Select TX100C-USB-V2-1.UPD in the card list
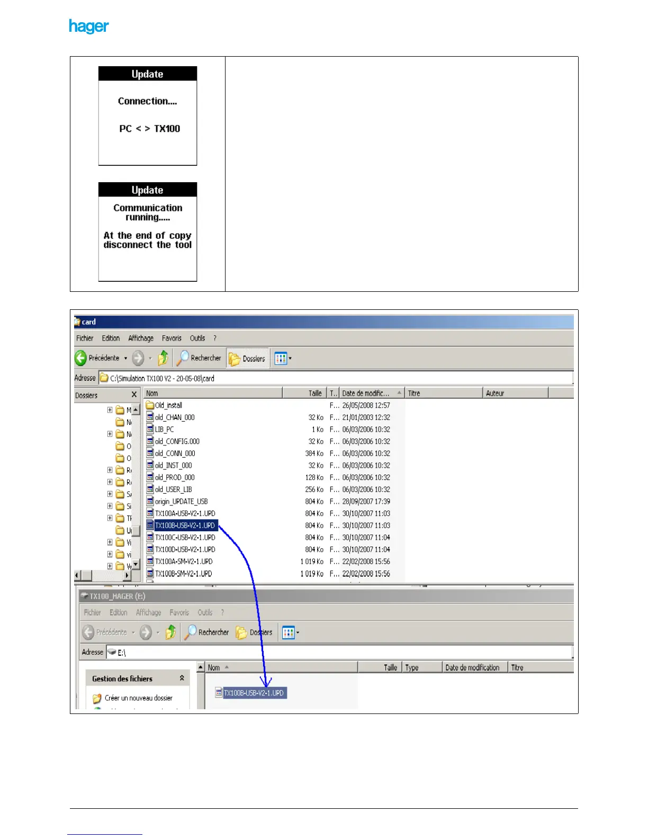The height and width of the screenshot is (839, 648). pyautogui.click(x=185, y=538)
